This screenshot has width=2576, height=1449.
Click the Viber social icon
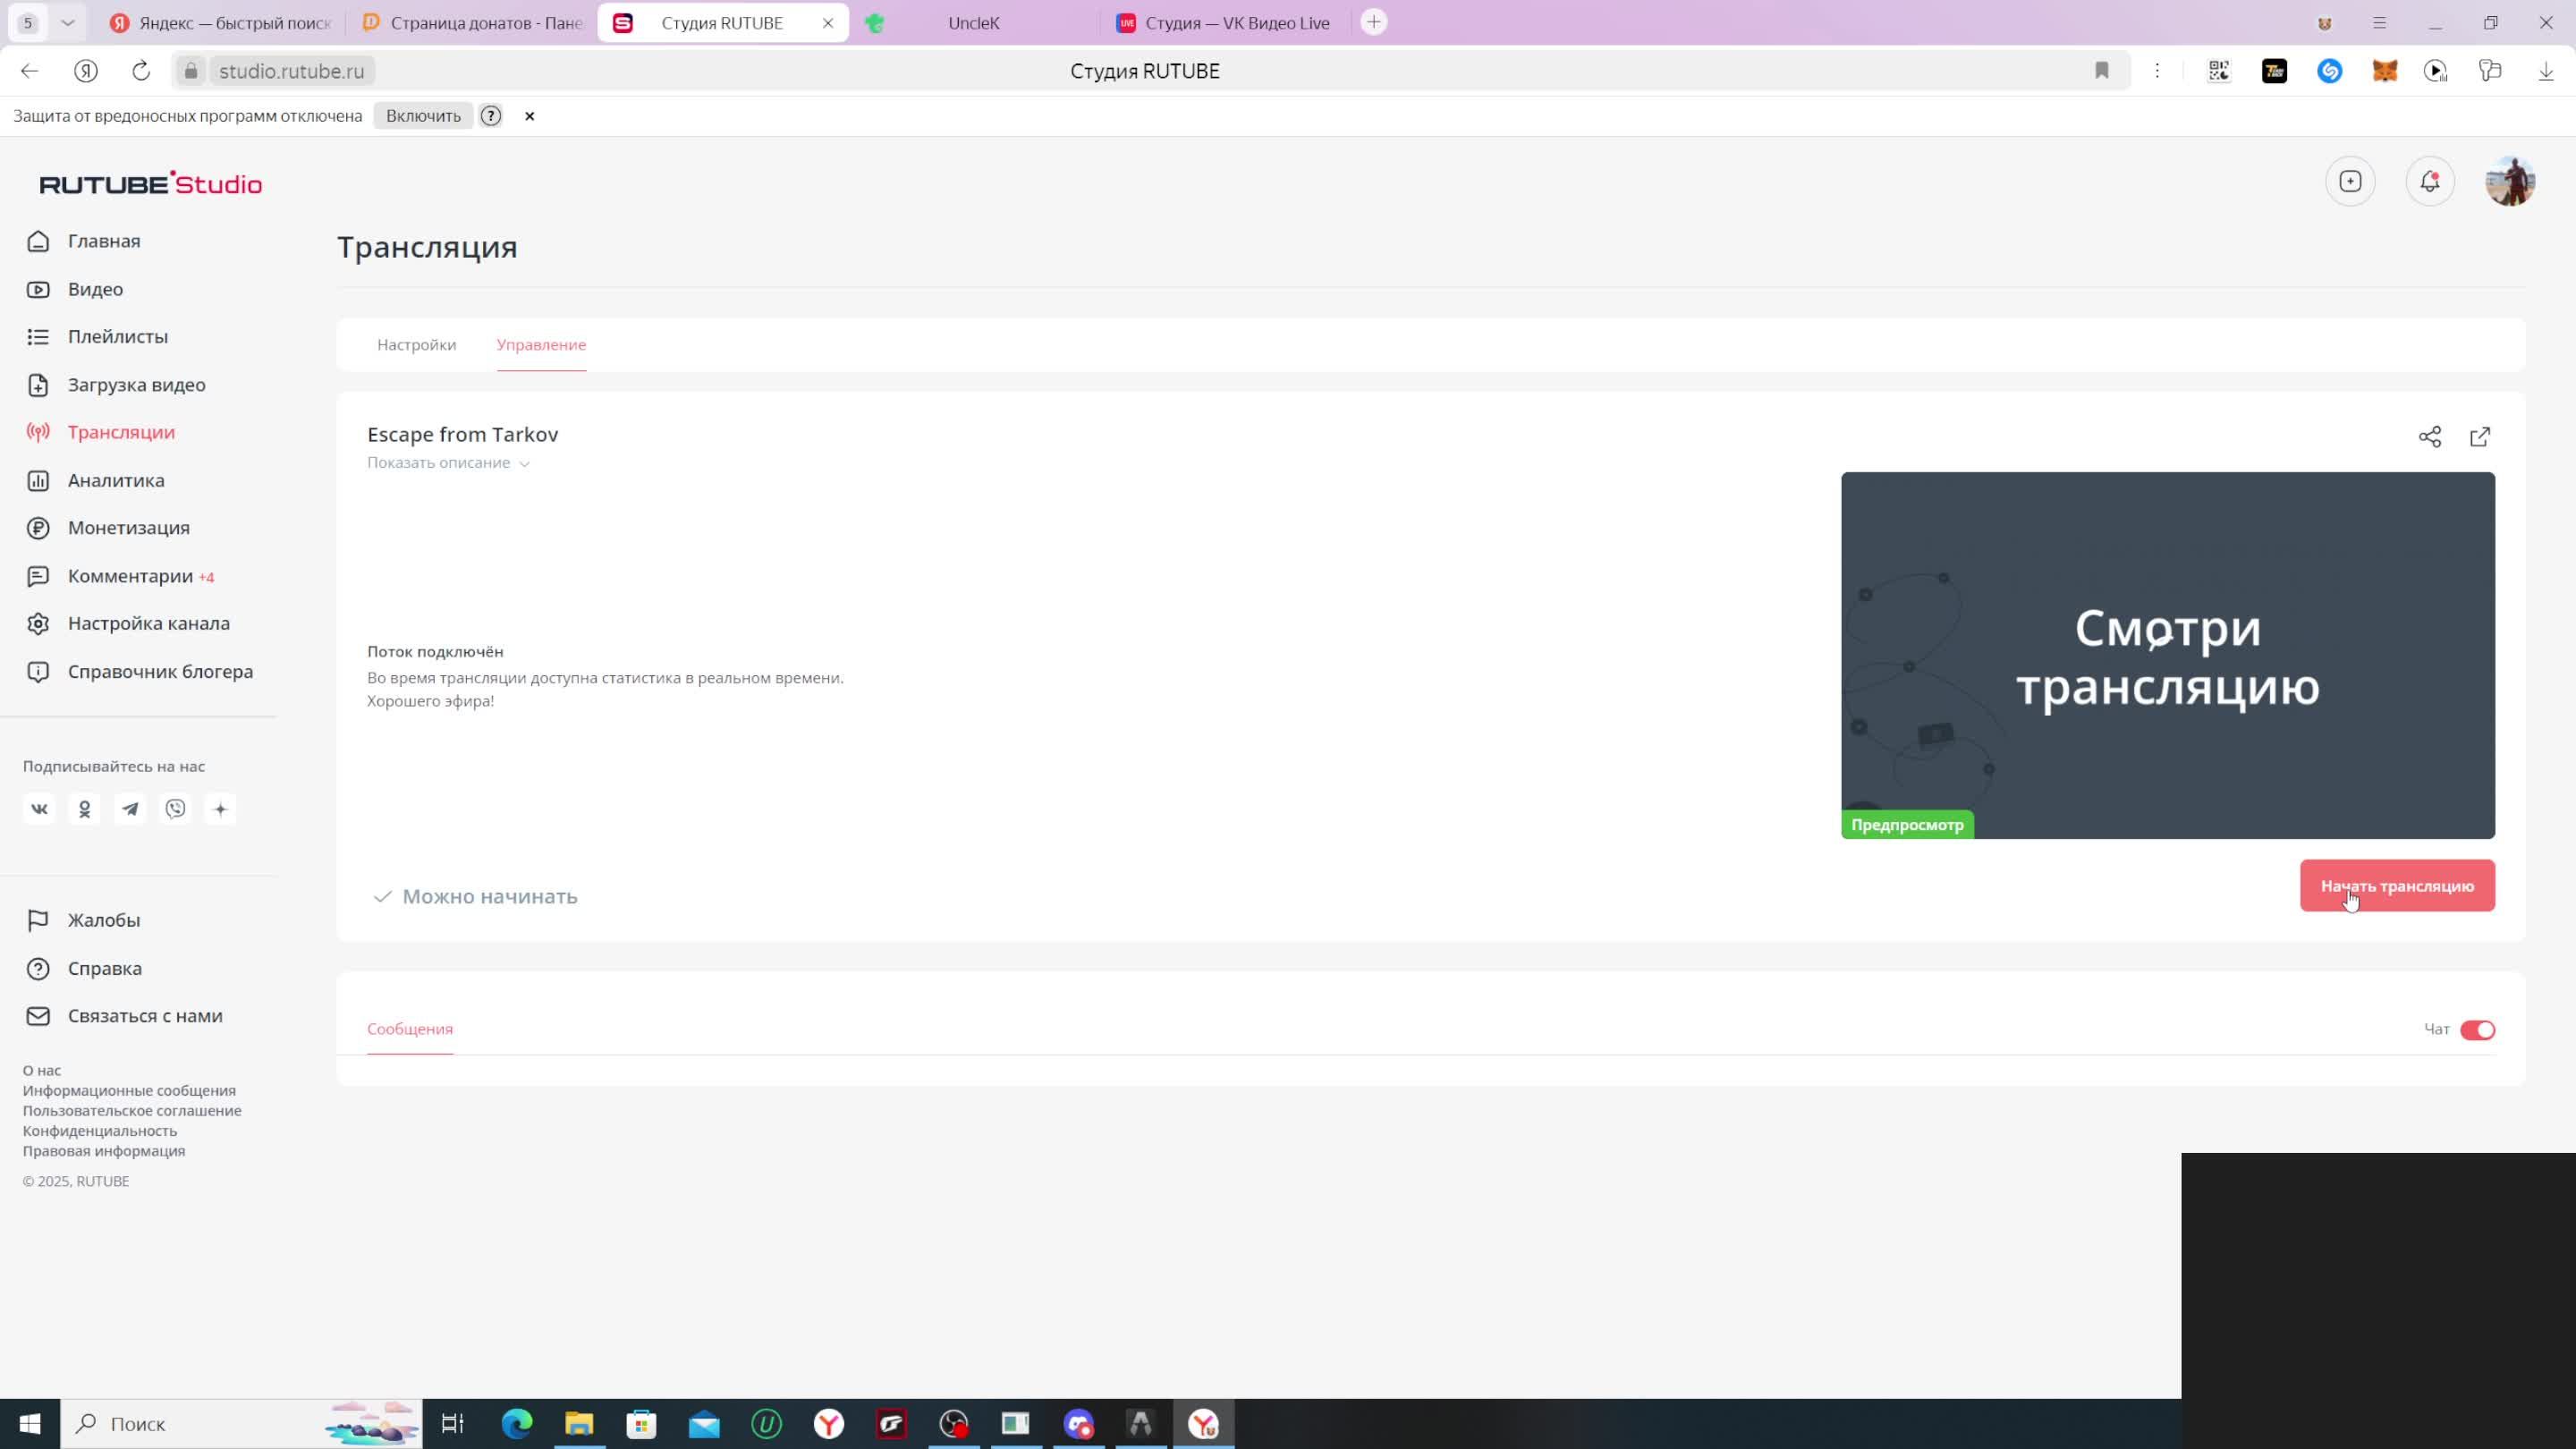click(176, 809)
